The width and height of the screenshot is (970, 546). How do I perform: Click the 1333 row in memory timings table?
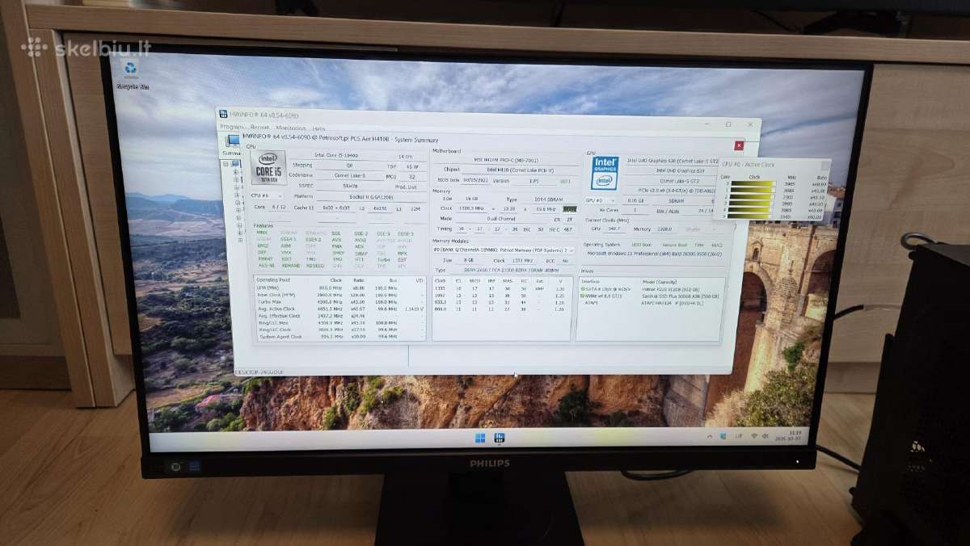[x=501, y=288]
